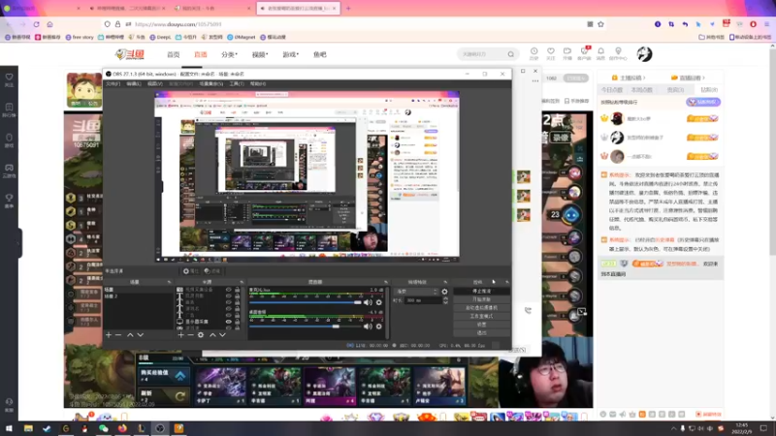Screen dimensions: 776x436
Task: Open the 鱼吧 nav item
Action: coord(320,55)
